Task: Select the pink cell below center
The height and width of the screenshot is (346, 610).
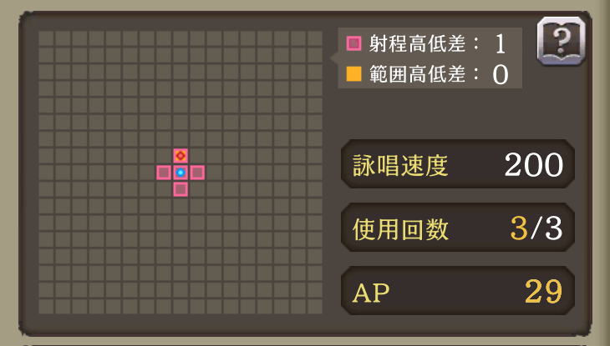Action: [x=180, y=189]
